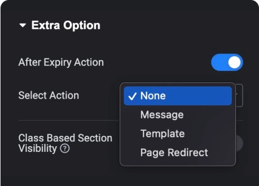This screenshot has width=259, height=186.
Task: Click Class Based Section Visibility label
Action: click(65, 143)
